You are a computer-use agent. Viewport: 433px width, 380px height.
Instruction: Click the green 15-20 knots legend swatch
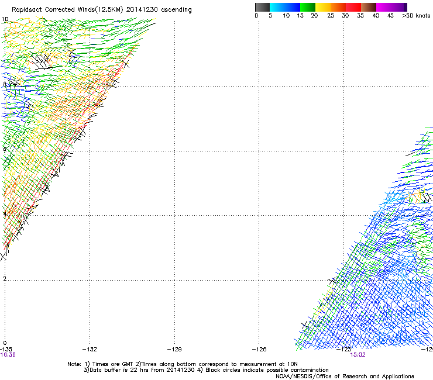pyautogui.click(x=308, y=7)
